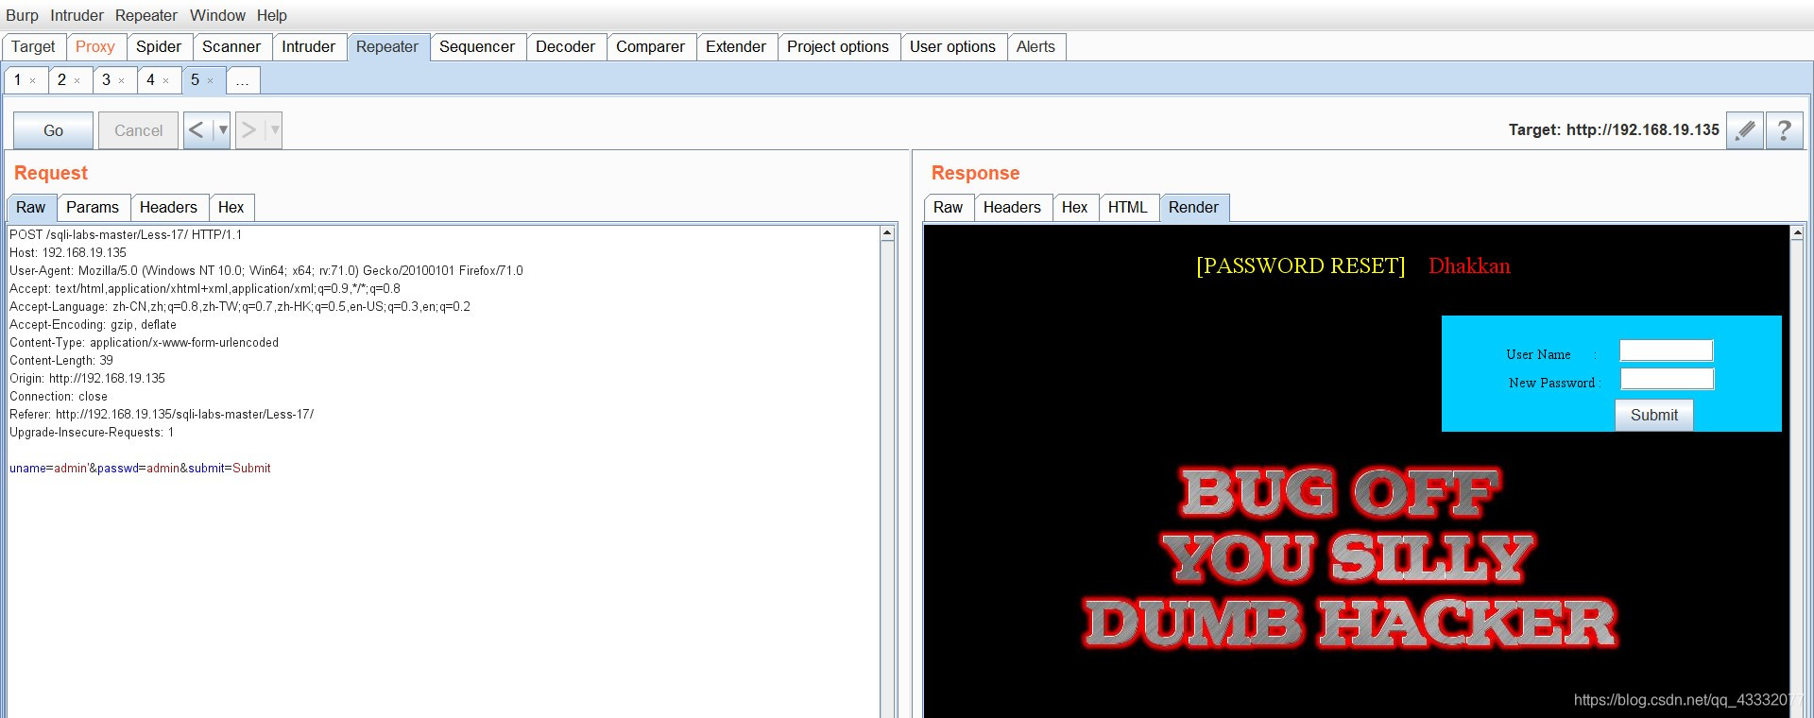Image resolution: width=1814 pixels, height=718 pixels.
Task: Select Repeater sub-tab 1
Action: click(18, 80)
